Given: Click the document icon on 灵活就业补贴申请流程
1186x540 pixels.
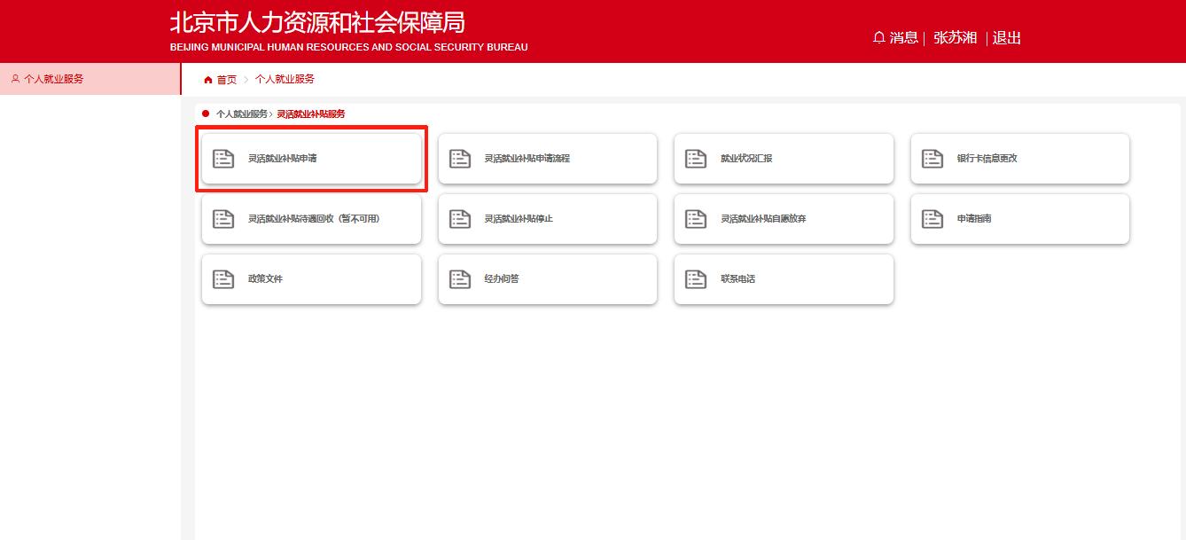Looking at the screenshot, I should click(x=459, y=157).
